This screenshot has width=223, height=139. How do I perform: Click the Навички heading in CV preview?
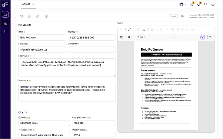click(145, 108)
